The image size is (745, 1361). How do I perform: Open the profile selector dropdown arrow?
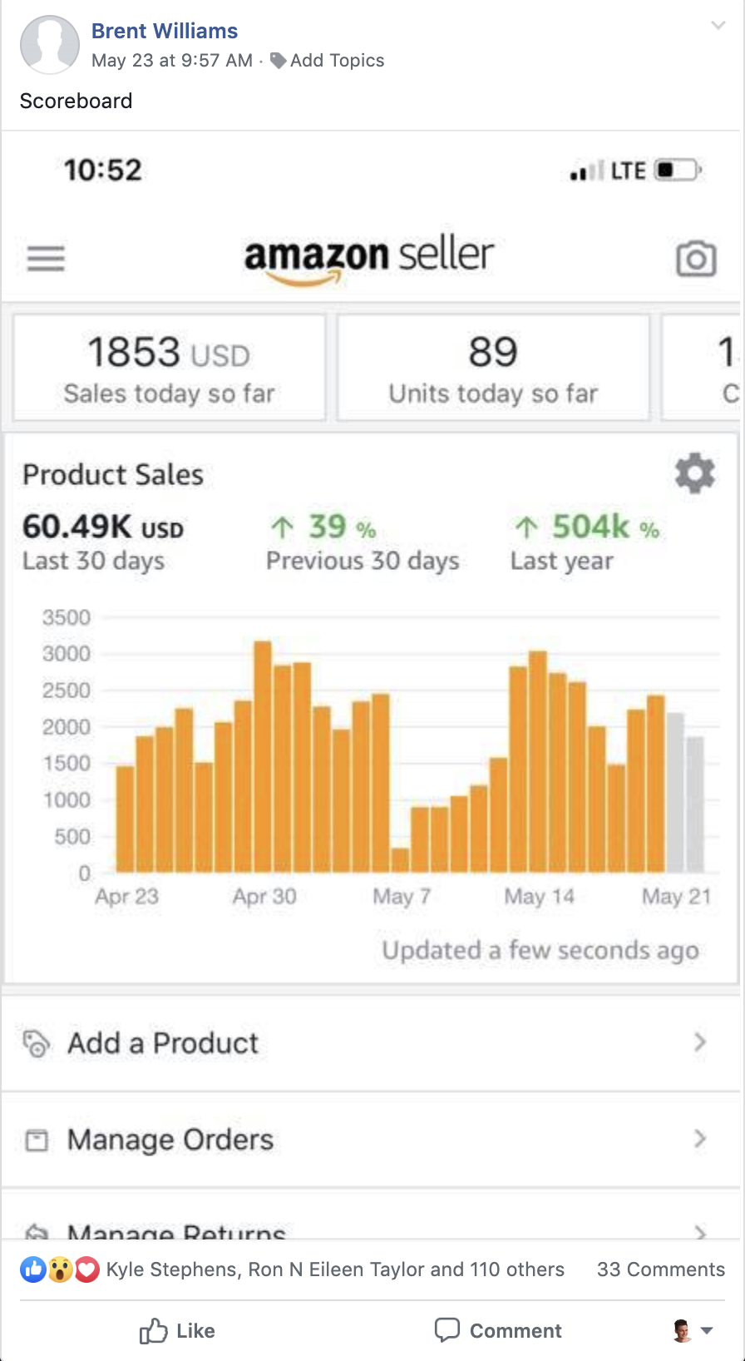(x=707, y=1331)
